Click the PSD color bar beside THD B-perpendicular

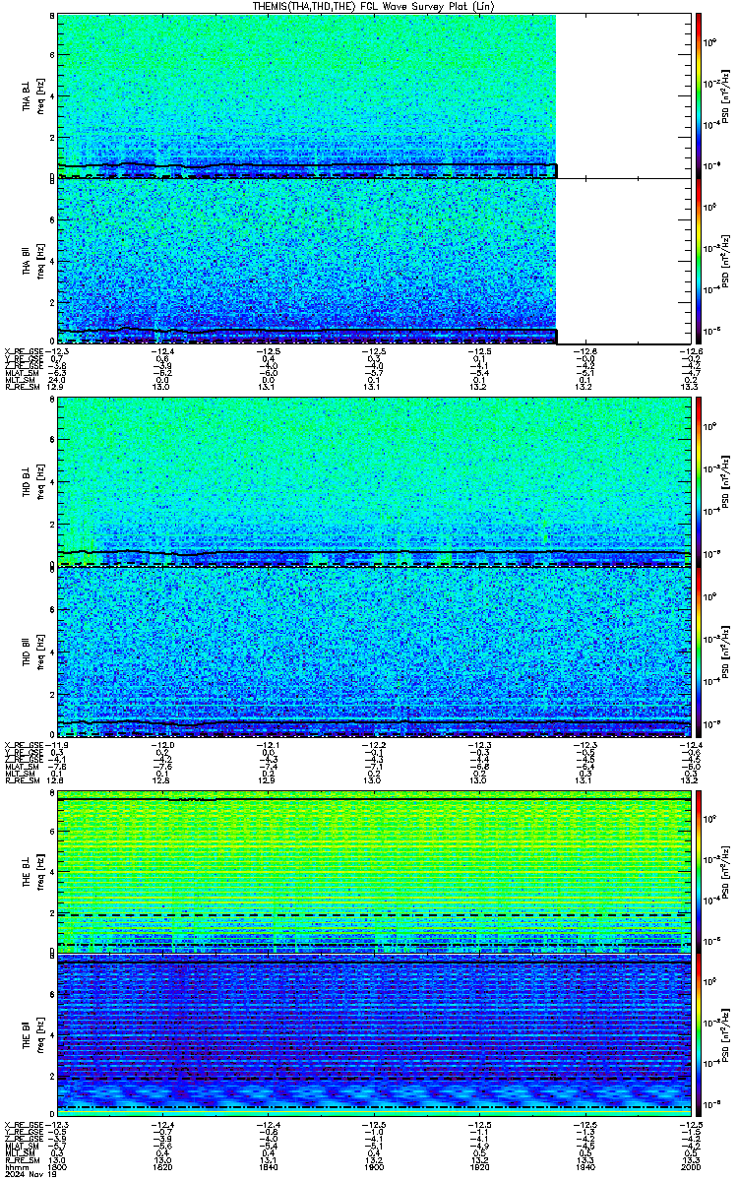(x=699, y=482)
